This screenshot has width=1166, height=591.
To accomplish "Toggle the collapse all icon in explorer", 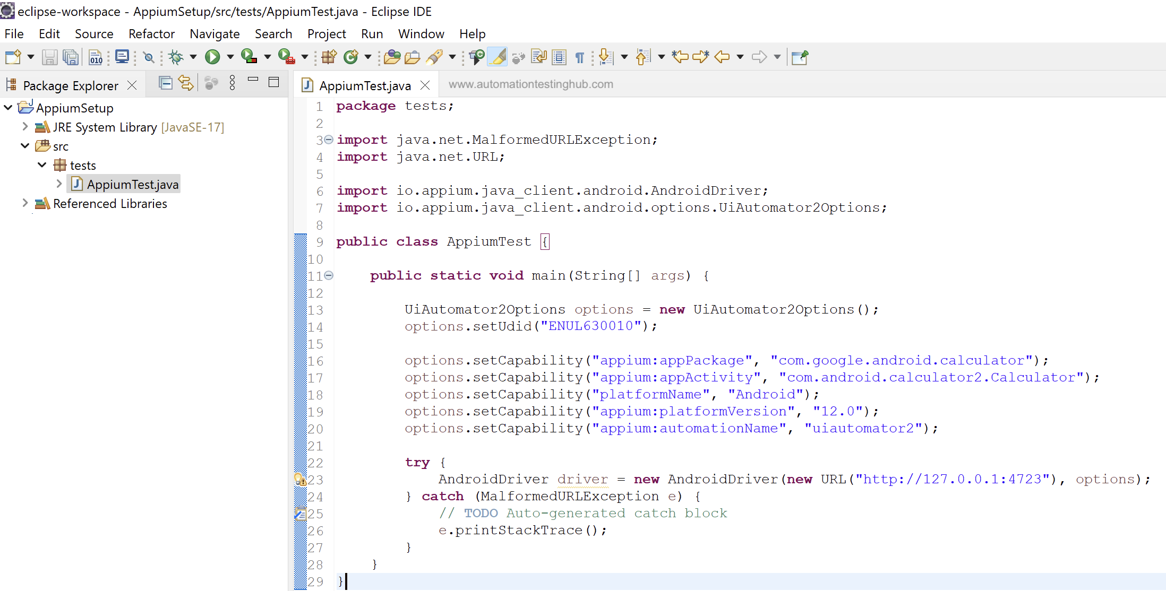I will pos(165,84).
